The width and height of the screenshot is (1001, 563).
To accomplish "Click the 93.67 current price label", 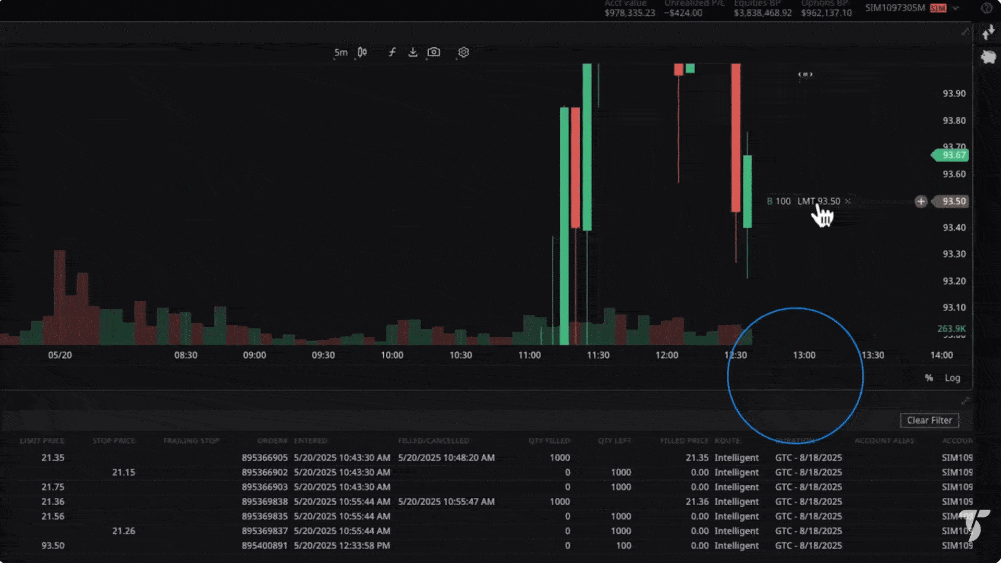I will 950,155.
